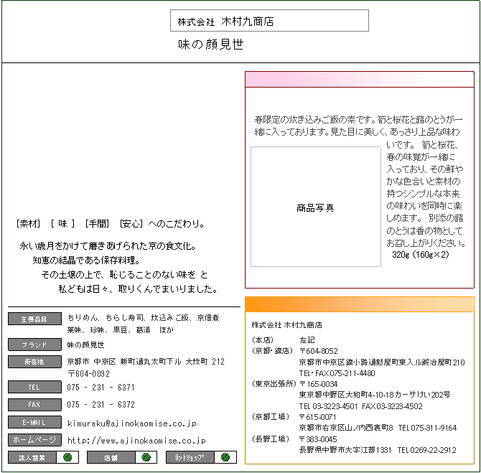Click the (長野工場) entry
The height and width of the screenshot is (473, 481).
coord(271,439)
